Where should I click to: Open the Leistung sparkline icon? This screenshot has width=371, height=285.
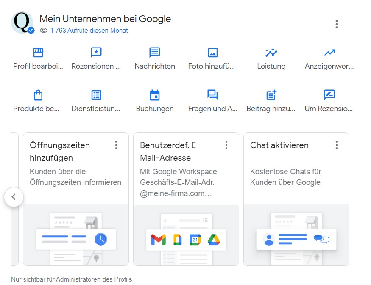(x=271, y=53)
